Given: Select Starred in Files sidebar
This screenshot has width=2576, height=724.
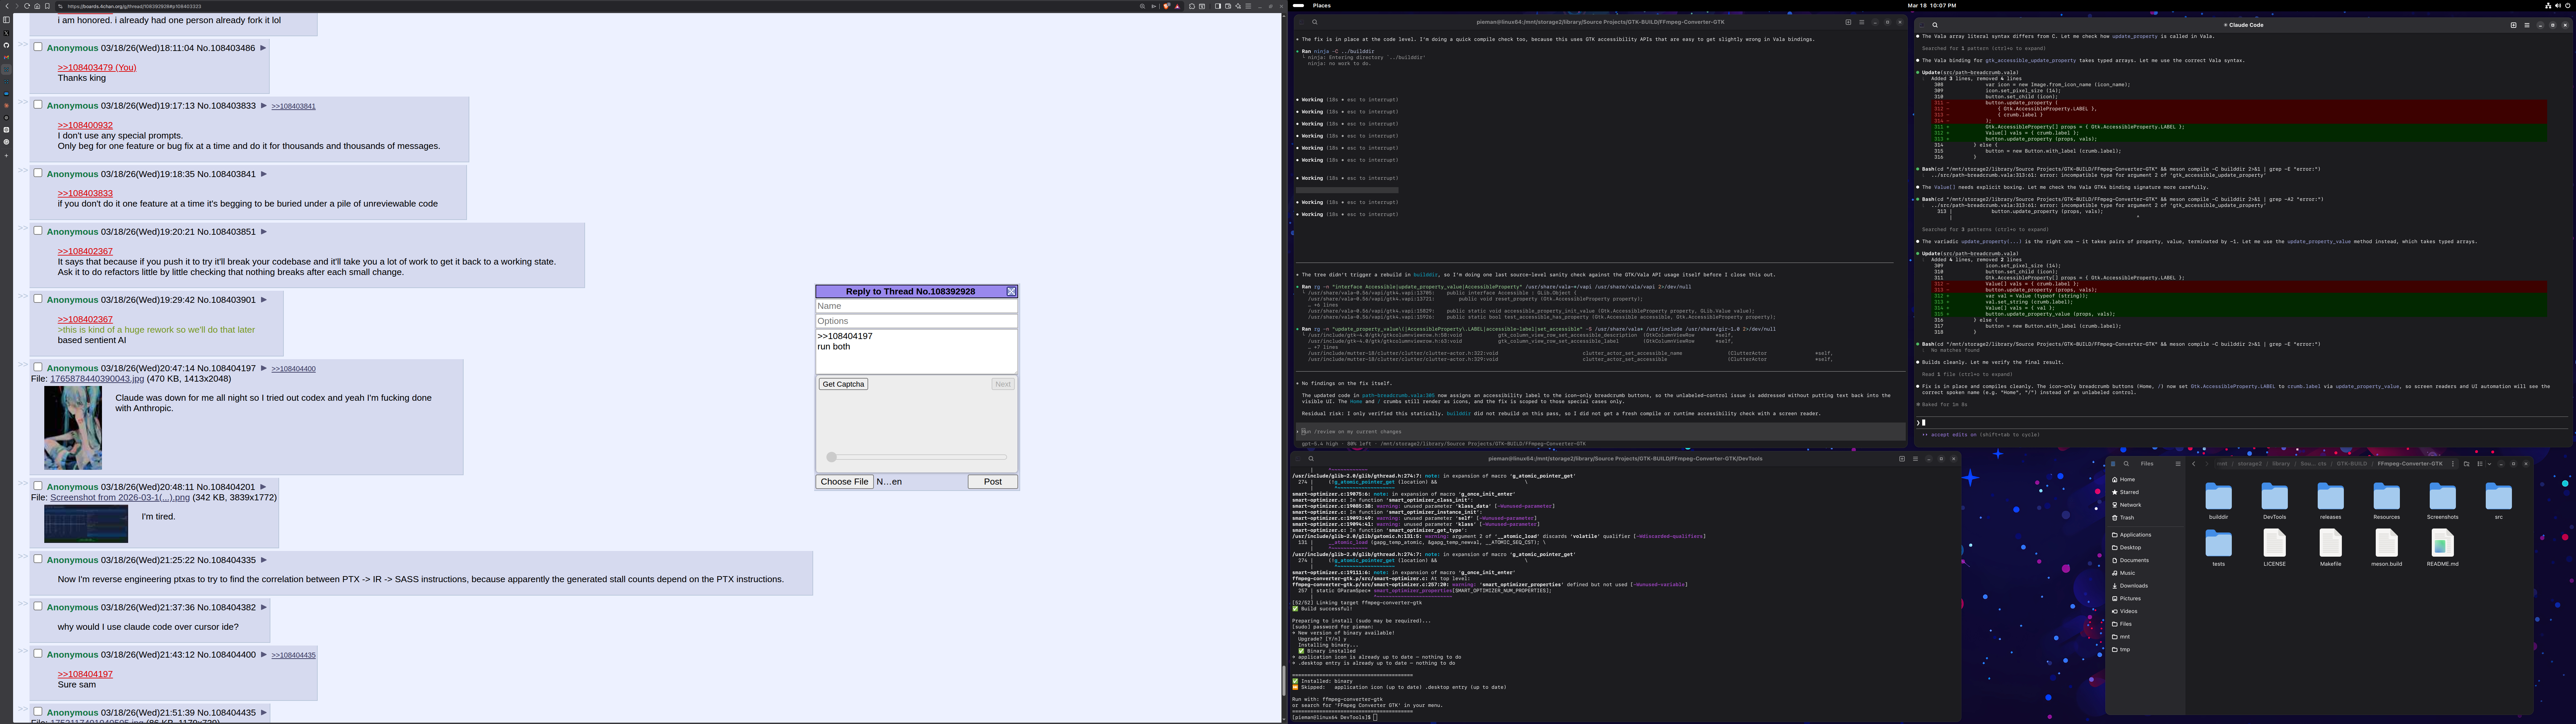Looking at the screenshot, I should (2129, 492).
